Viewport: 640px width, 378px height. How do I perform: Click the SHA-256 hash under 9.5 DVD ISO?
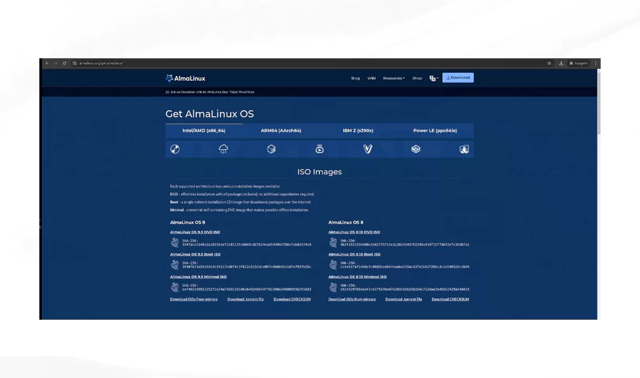pyautogui.click(x=247, y=245)
